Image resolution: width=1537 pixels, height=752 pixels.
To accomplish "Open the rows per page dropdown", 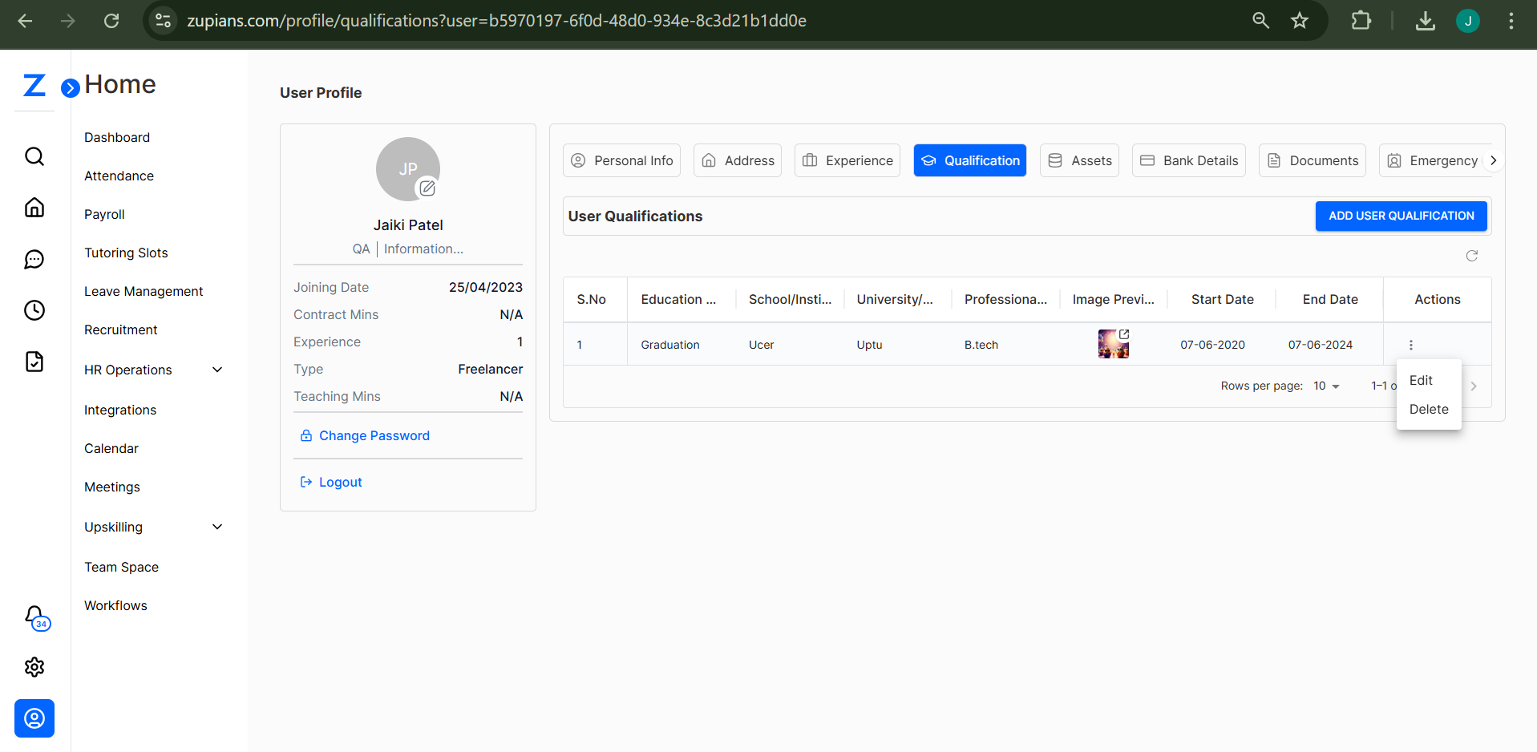I will click(x=1327, y=386).
